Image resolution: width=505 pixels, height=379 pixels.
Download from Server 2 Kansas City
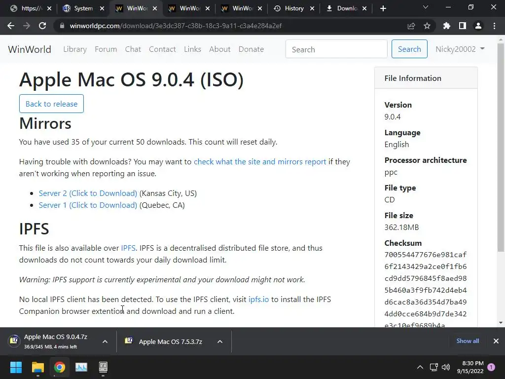[88, 193]
